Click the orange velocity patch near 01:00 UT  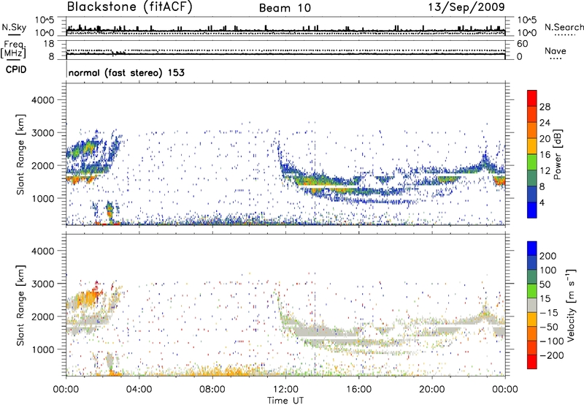(89, 298)
